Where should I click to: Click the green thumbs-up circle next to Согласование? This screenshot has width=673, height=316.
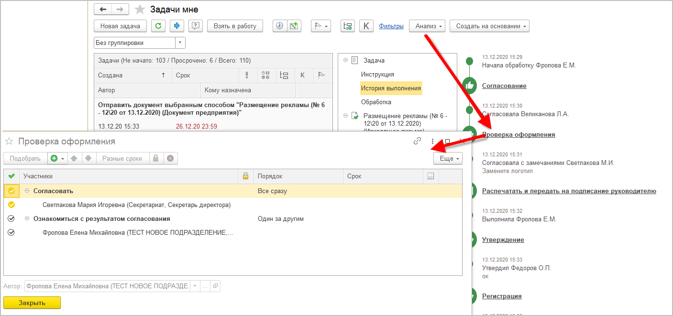(x=470, y=86)
